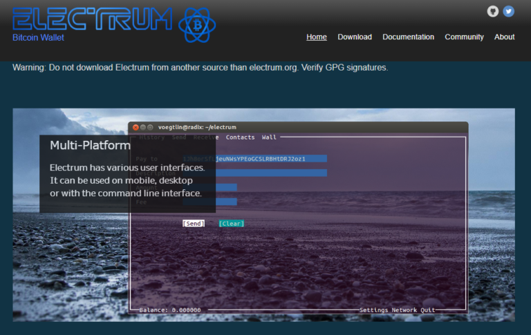Screen dimensions: 531x335
Task: Go to the Home page
Action: coord(317,37)
